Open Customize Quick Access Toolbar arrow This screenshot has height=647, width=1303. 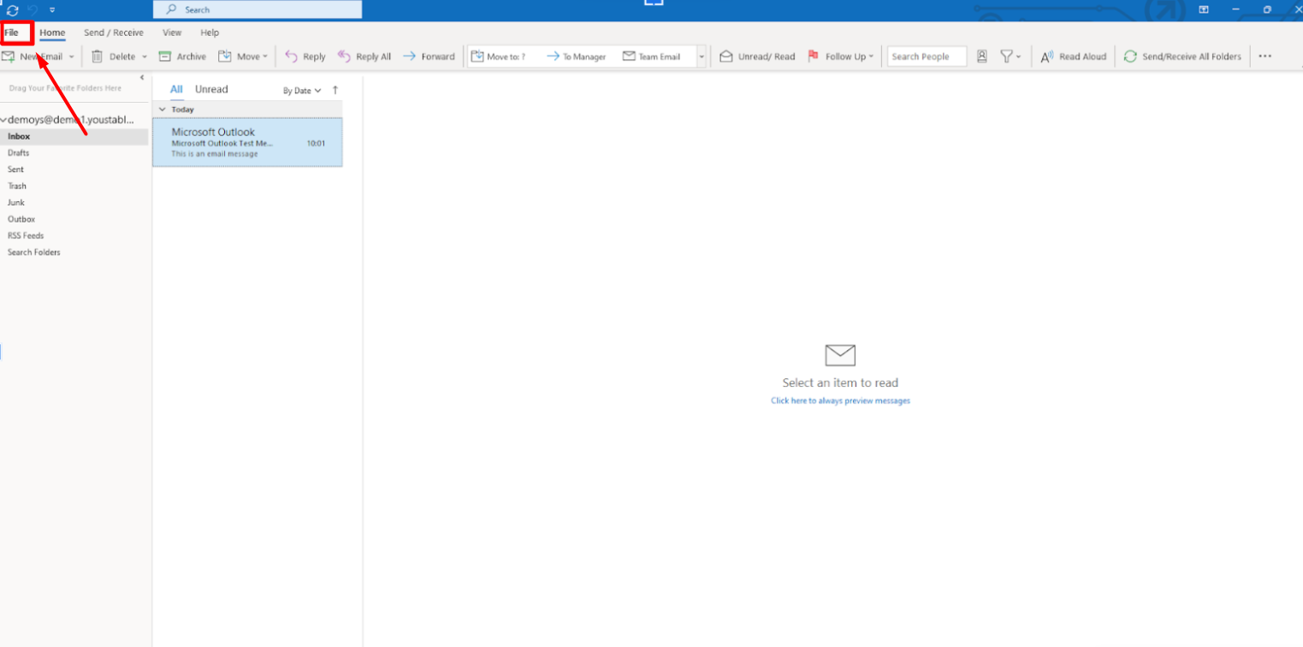(x=52, y=9)
